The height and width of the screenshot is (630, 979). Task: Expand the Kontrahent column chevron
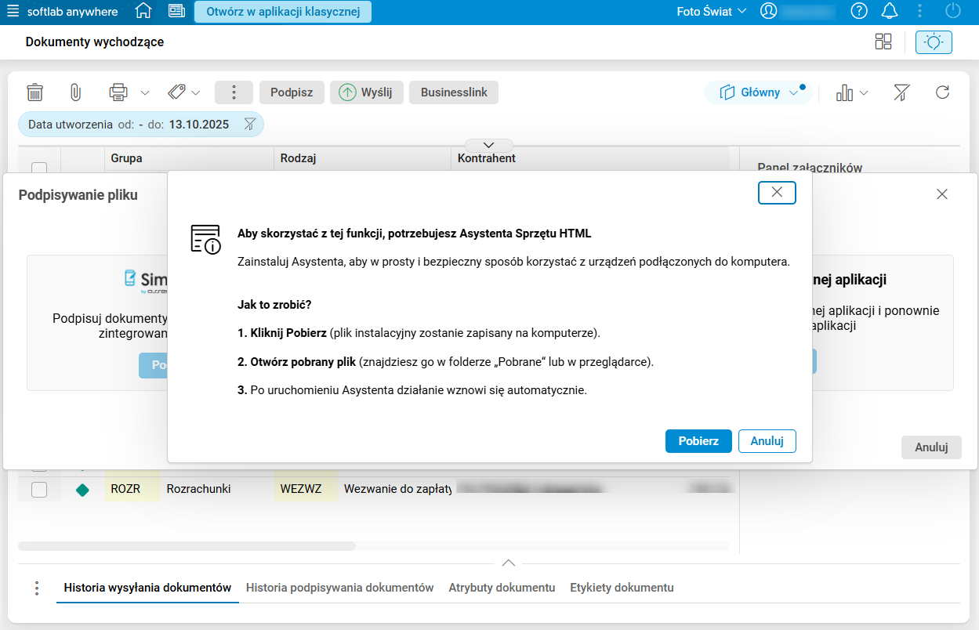tap(488, 145)
